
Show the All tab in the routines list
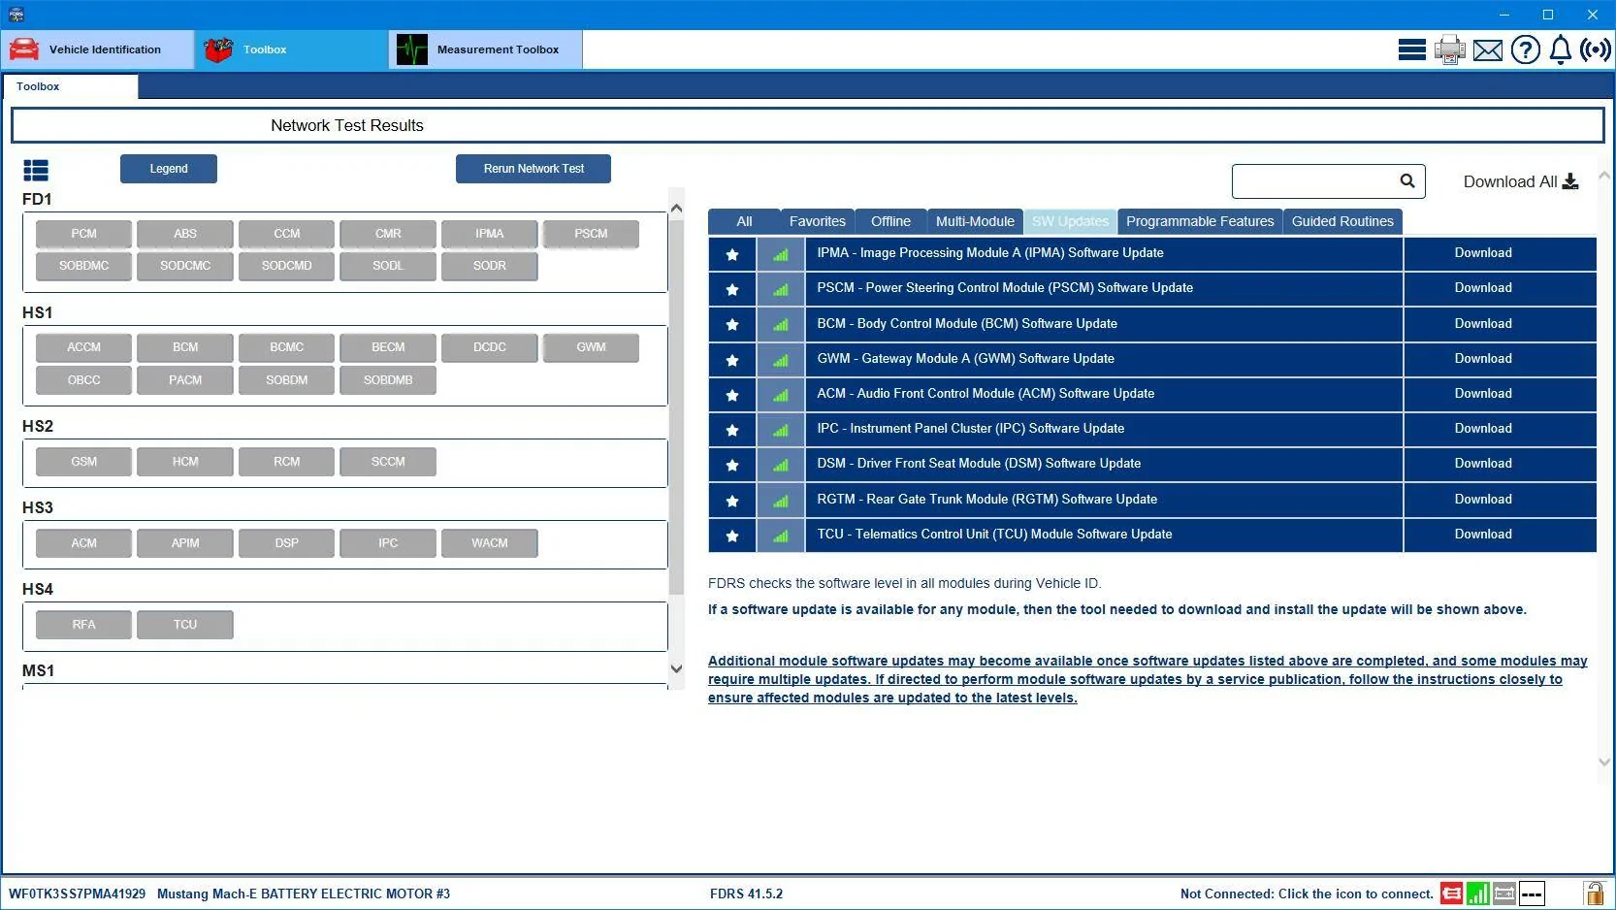[744, 221]
